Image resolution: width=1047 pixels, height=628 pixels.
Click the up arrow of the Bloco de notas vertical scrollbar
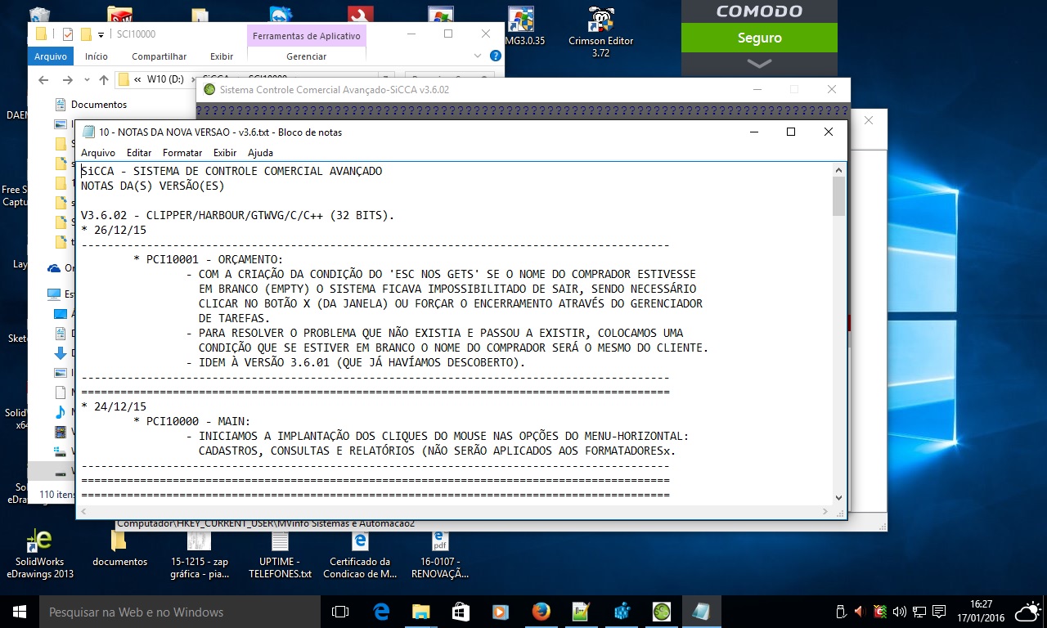click(x=838, y=169)
